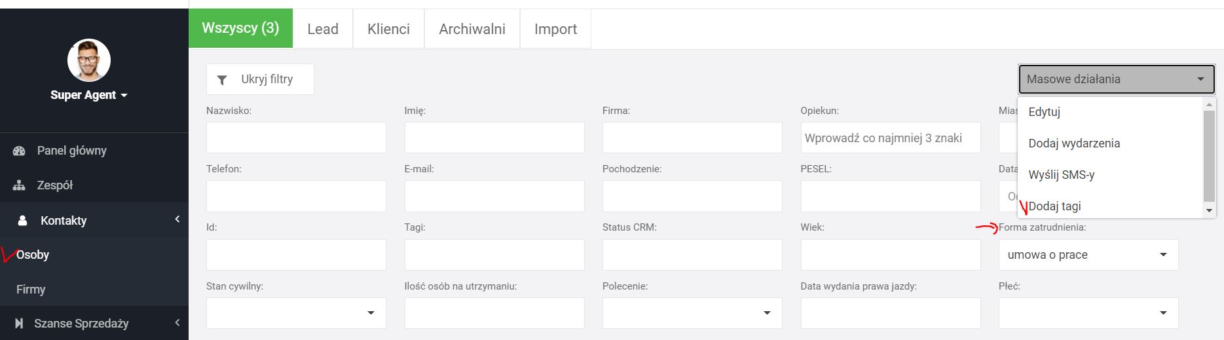Viewport: 1224px width, 340px height.
Task: Click the Szanse Sprzedaży sidebar icon
Action: coord(19,323)
